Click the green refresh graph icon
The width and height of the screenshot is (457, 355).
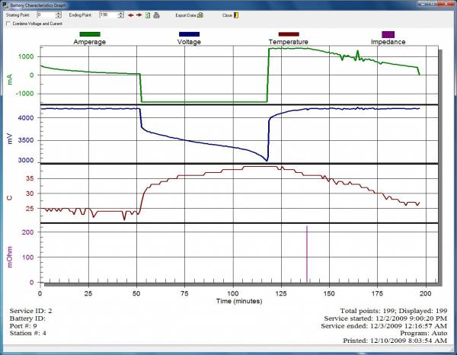[148, 15]
